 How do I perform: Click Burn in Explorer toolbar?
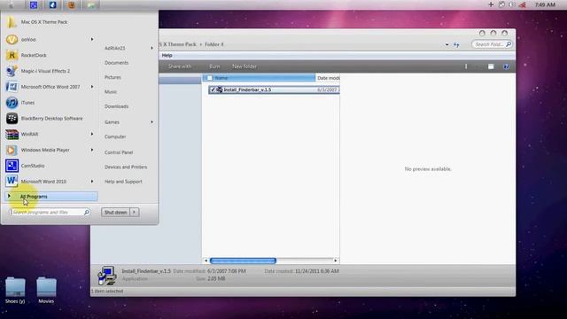[x=214, y=66]
